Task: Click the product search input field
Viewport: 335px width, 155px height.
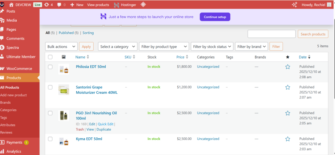Action: pyautogui.click(x=272, y=34)
